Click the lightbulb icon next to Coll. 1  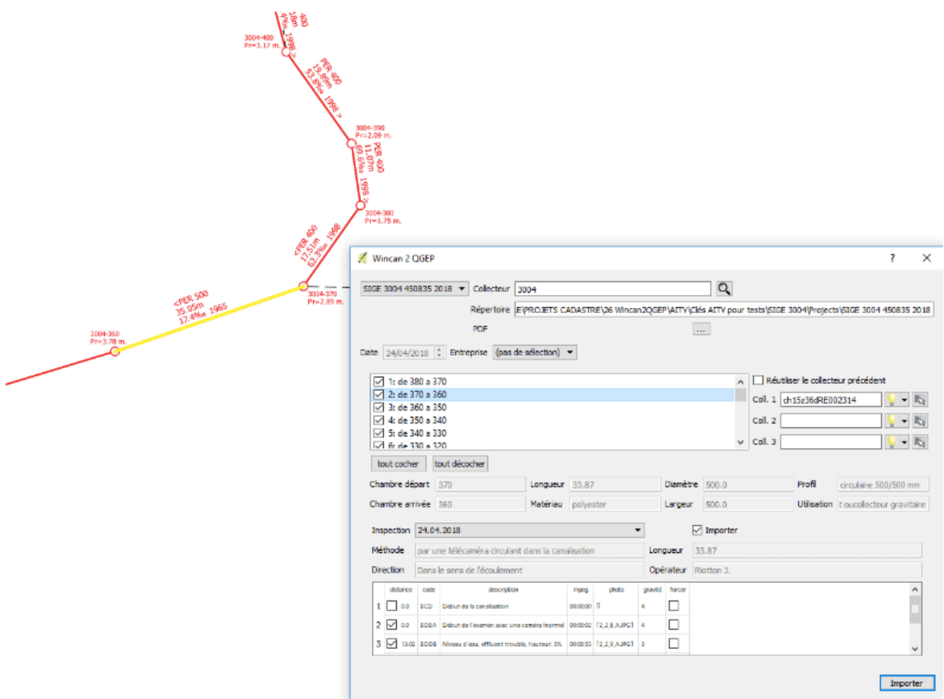tap(892, 399)
